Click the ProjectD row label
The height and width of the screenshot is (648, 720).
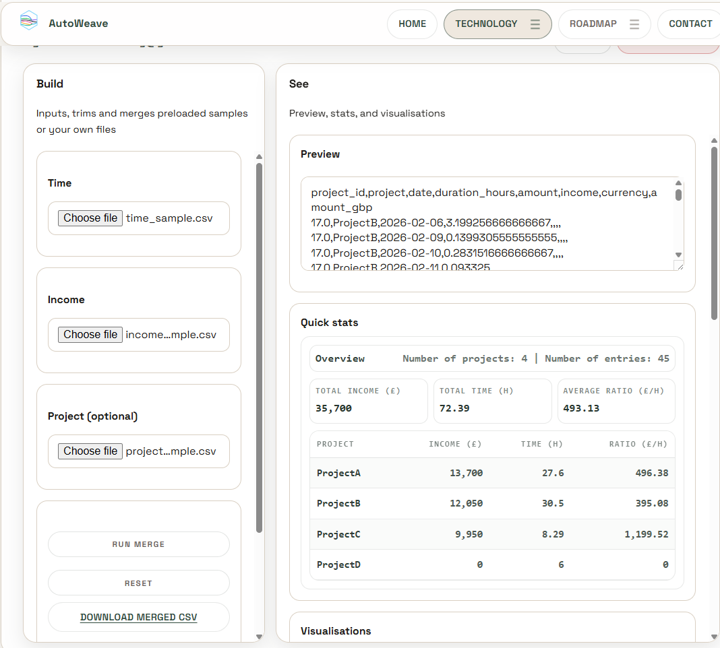click(x=338, y=564)
